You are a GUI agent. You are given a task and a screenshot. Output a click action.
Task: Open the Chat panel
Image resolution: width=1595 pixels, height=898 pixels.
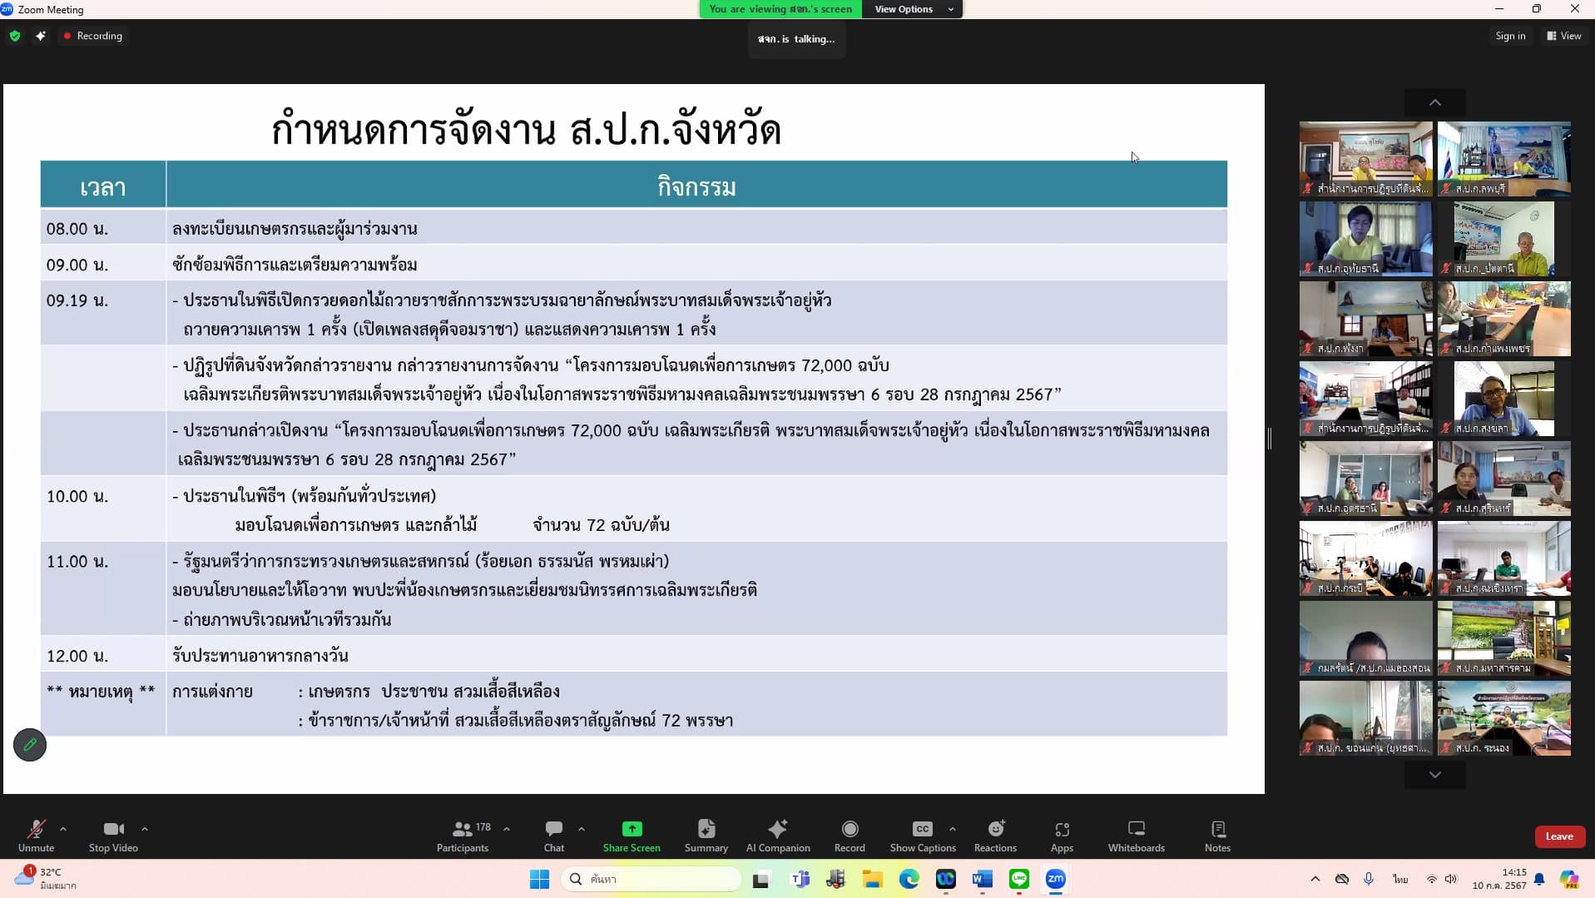pos(554,836)
